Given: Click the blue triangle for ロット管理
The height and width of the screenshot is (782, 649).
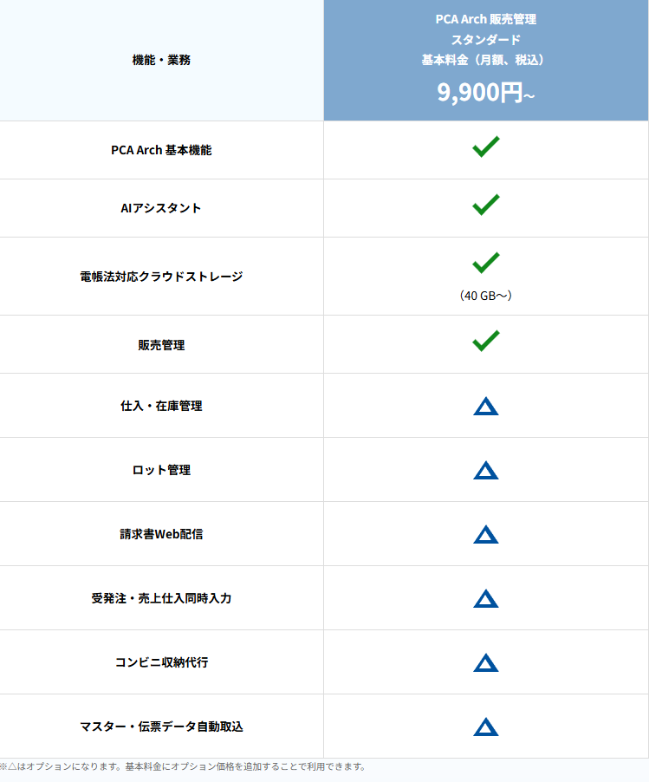Looking at the screenshot, I should coord(486,470).
